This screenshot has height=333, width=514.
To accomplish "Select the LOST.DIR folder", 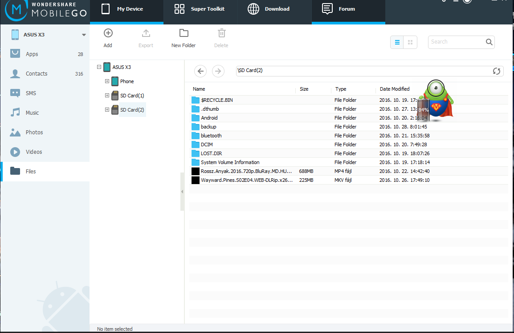I will 349,153.
